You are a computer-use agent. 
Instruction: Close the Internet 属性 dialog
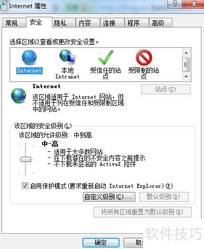point(193,4)
